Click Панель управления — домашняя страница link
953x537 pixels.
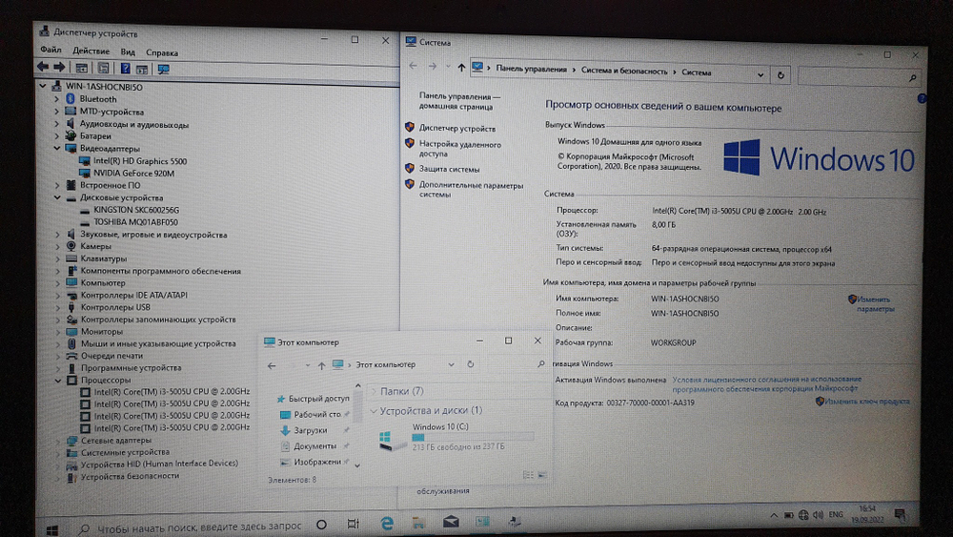[x=459, y=101]
